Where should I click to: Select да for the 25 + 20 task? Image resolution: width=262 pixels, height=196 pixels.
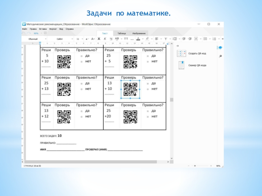[x=148, y=111]
